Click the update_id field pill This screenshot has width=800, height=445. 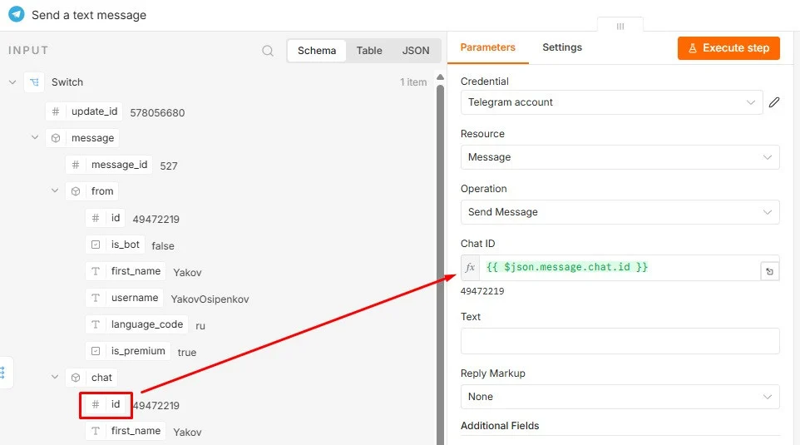(84, 111)
